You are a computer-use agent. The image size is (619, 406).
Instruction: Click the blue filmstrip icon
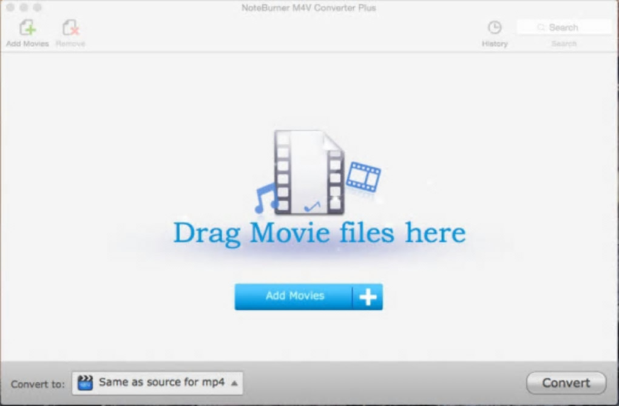(364, 176)
